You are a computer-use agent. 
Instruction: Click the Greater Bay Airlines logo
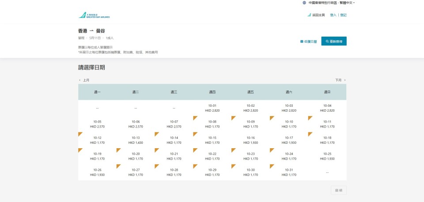click(94, 15)
